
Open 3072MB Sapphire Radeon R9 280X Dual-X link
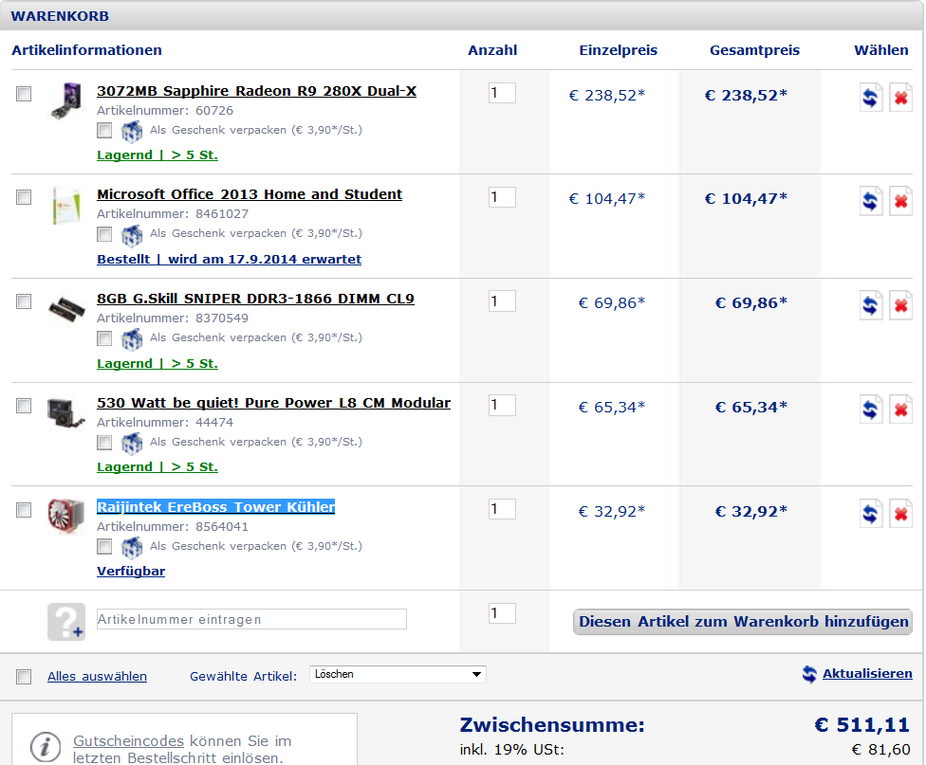point(256,91)
